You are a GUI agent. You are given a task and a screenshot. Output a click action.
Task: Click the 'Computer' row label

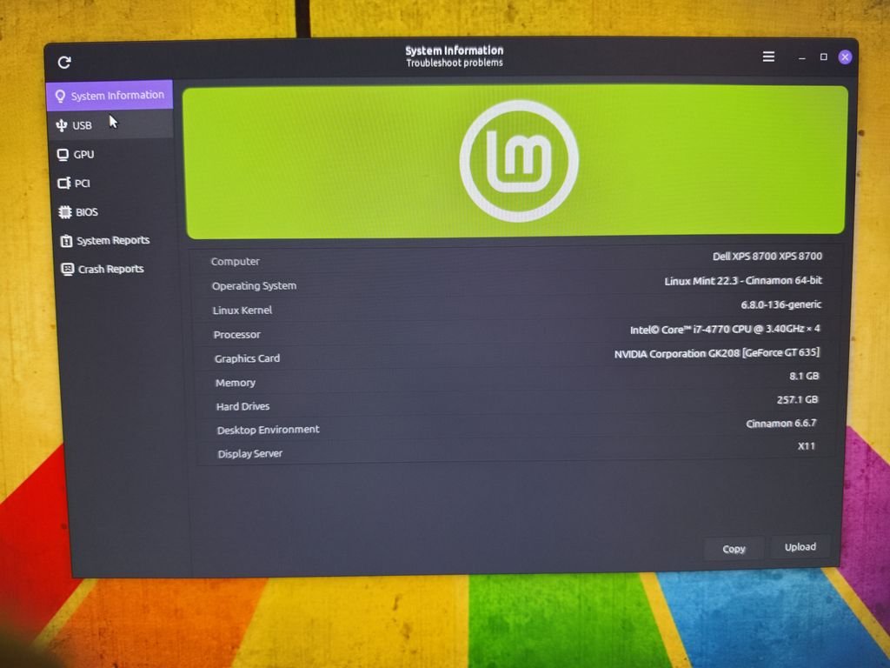235,261
